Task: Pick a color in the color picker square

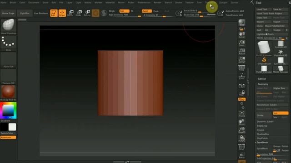Action: pyautogui.click(x=8, y=110)
